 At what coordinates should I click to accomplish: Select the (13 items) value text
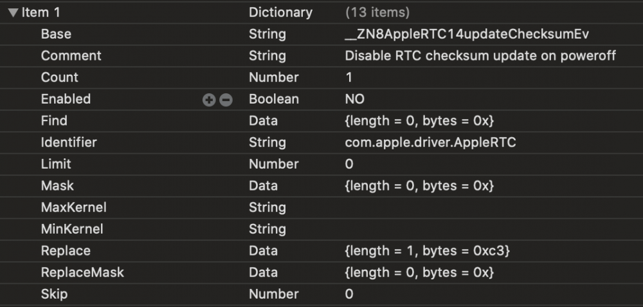tap(377, 13)
